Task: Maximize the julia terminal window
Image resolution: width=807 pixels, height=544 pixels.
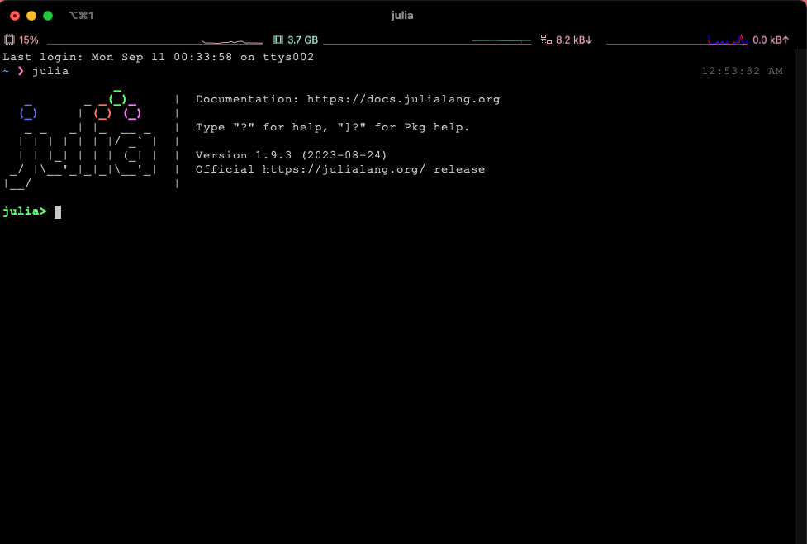Action: tap(48, 16)
